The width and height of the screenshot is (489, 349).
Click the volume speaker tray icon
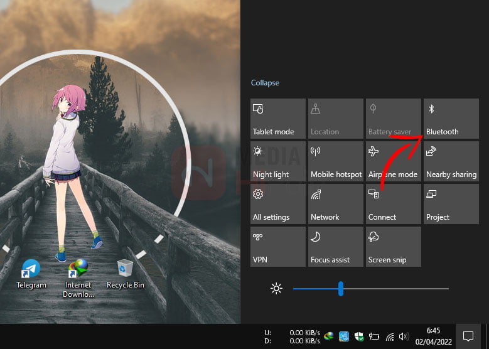[404, 336]
